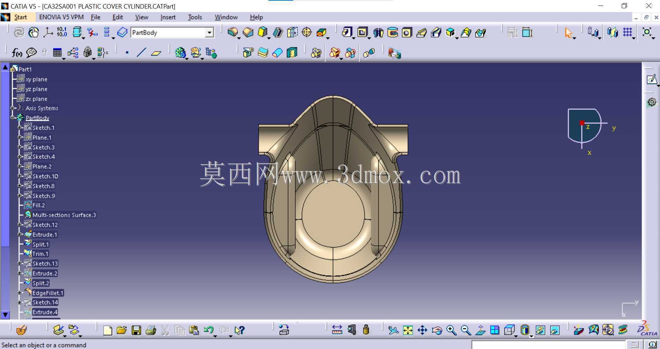
Task: Click the Zoom Out icon
Action: point(466,330)
